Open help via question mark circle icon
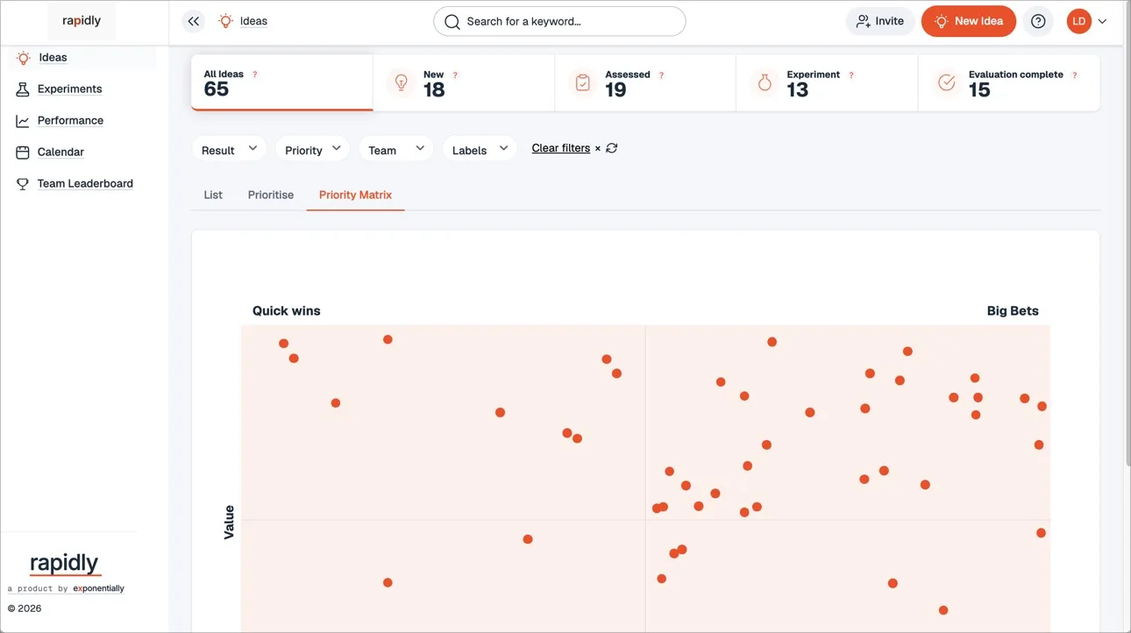Screen dimensions: 1131x633 1038,21
